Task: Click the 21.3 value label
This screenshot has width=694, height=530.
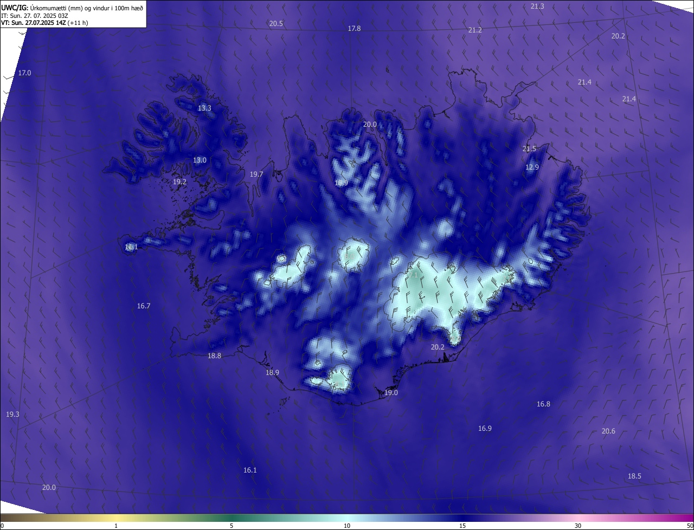Action: (x=537, y=6)
